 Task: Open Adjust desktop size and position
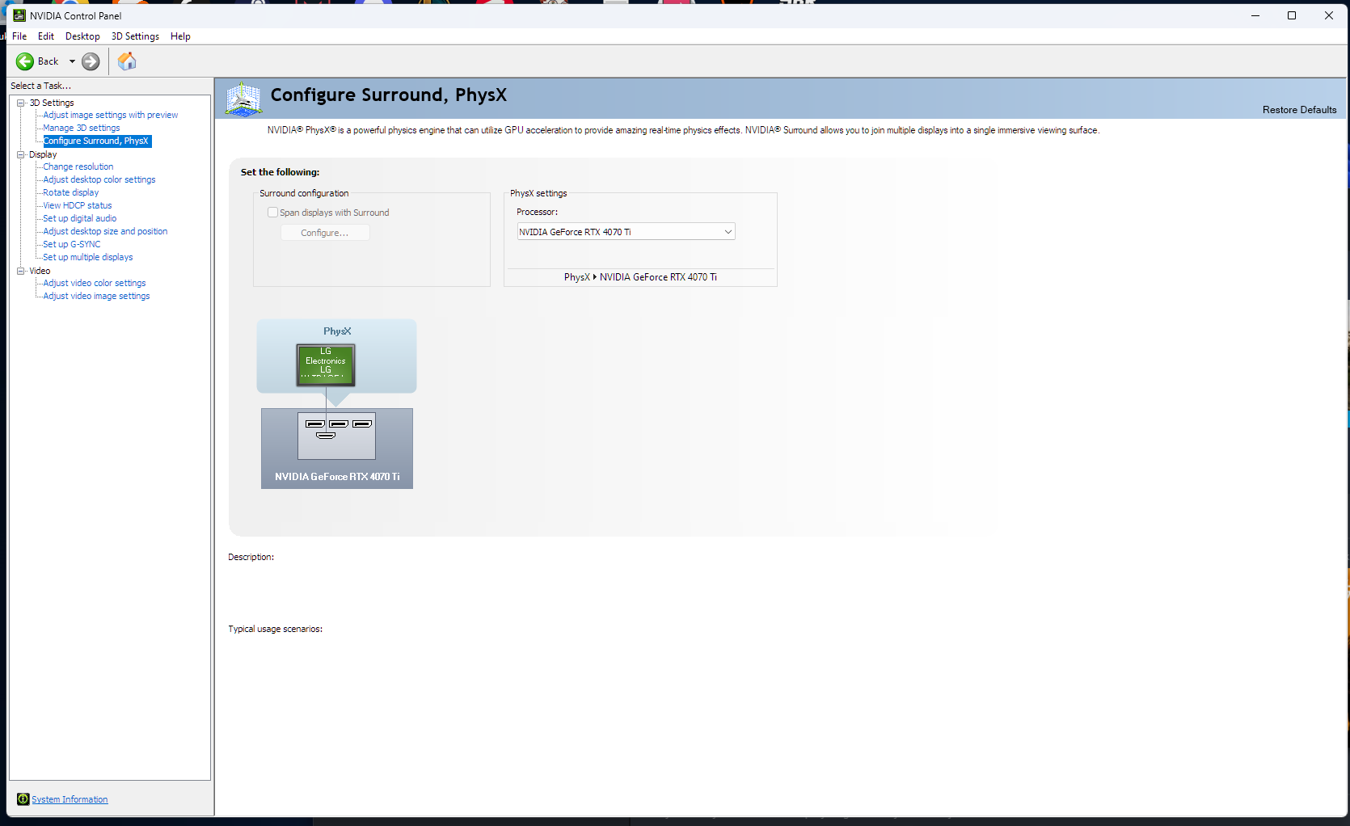[x=105, y=231]
